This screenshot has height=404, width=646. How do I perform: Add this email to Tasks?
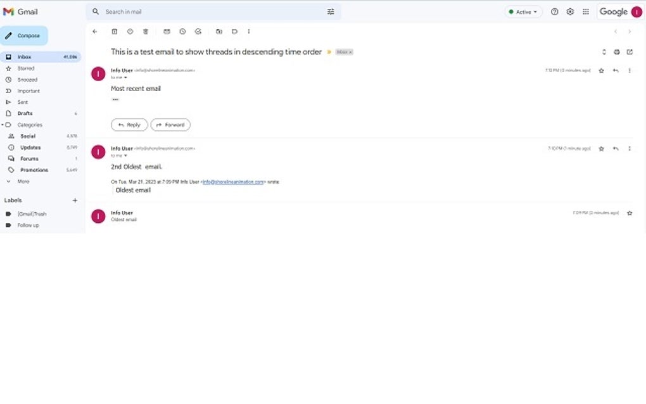tap(197, 31)
